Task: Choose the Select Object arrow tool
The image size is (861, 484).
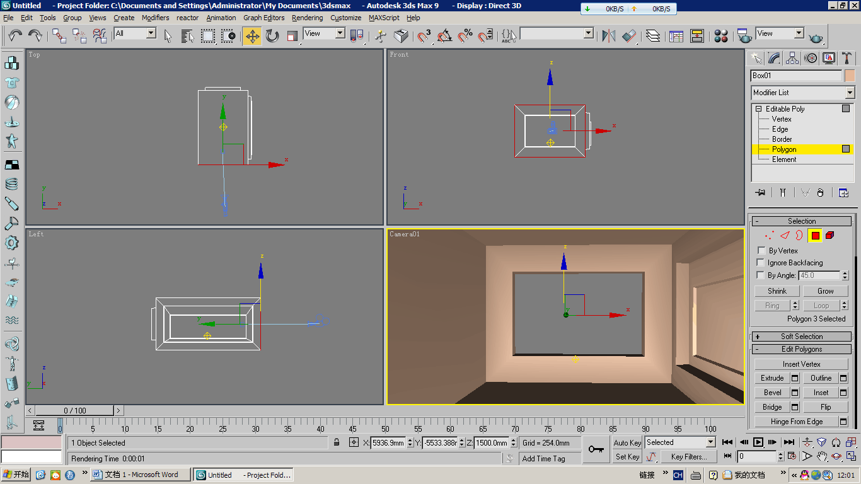Action: [168, 35]
